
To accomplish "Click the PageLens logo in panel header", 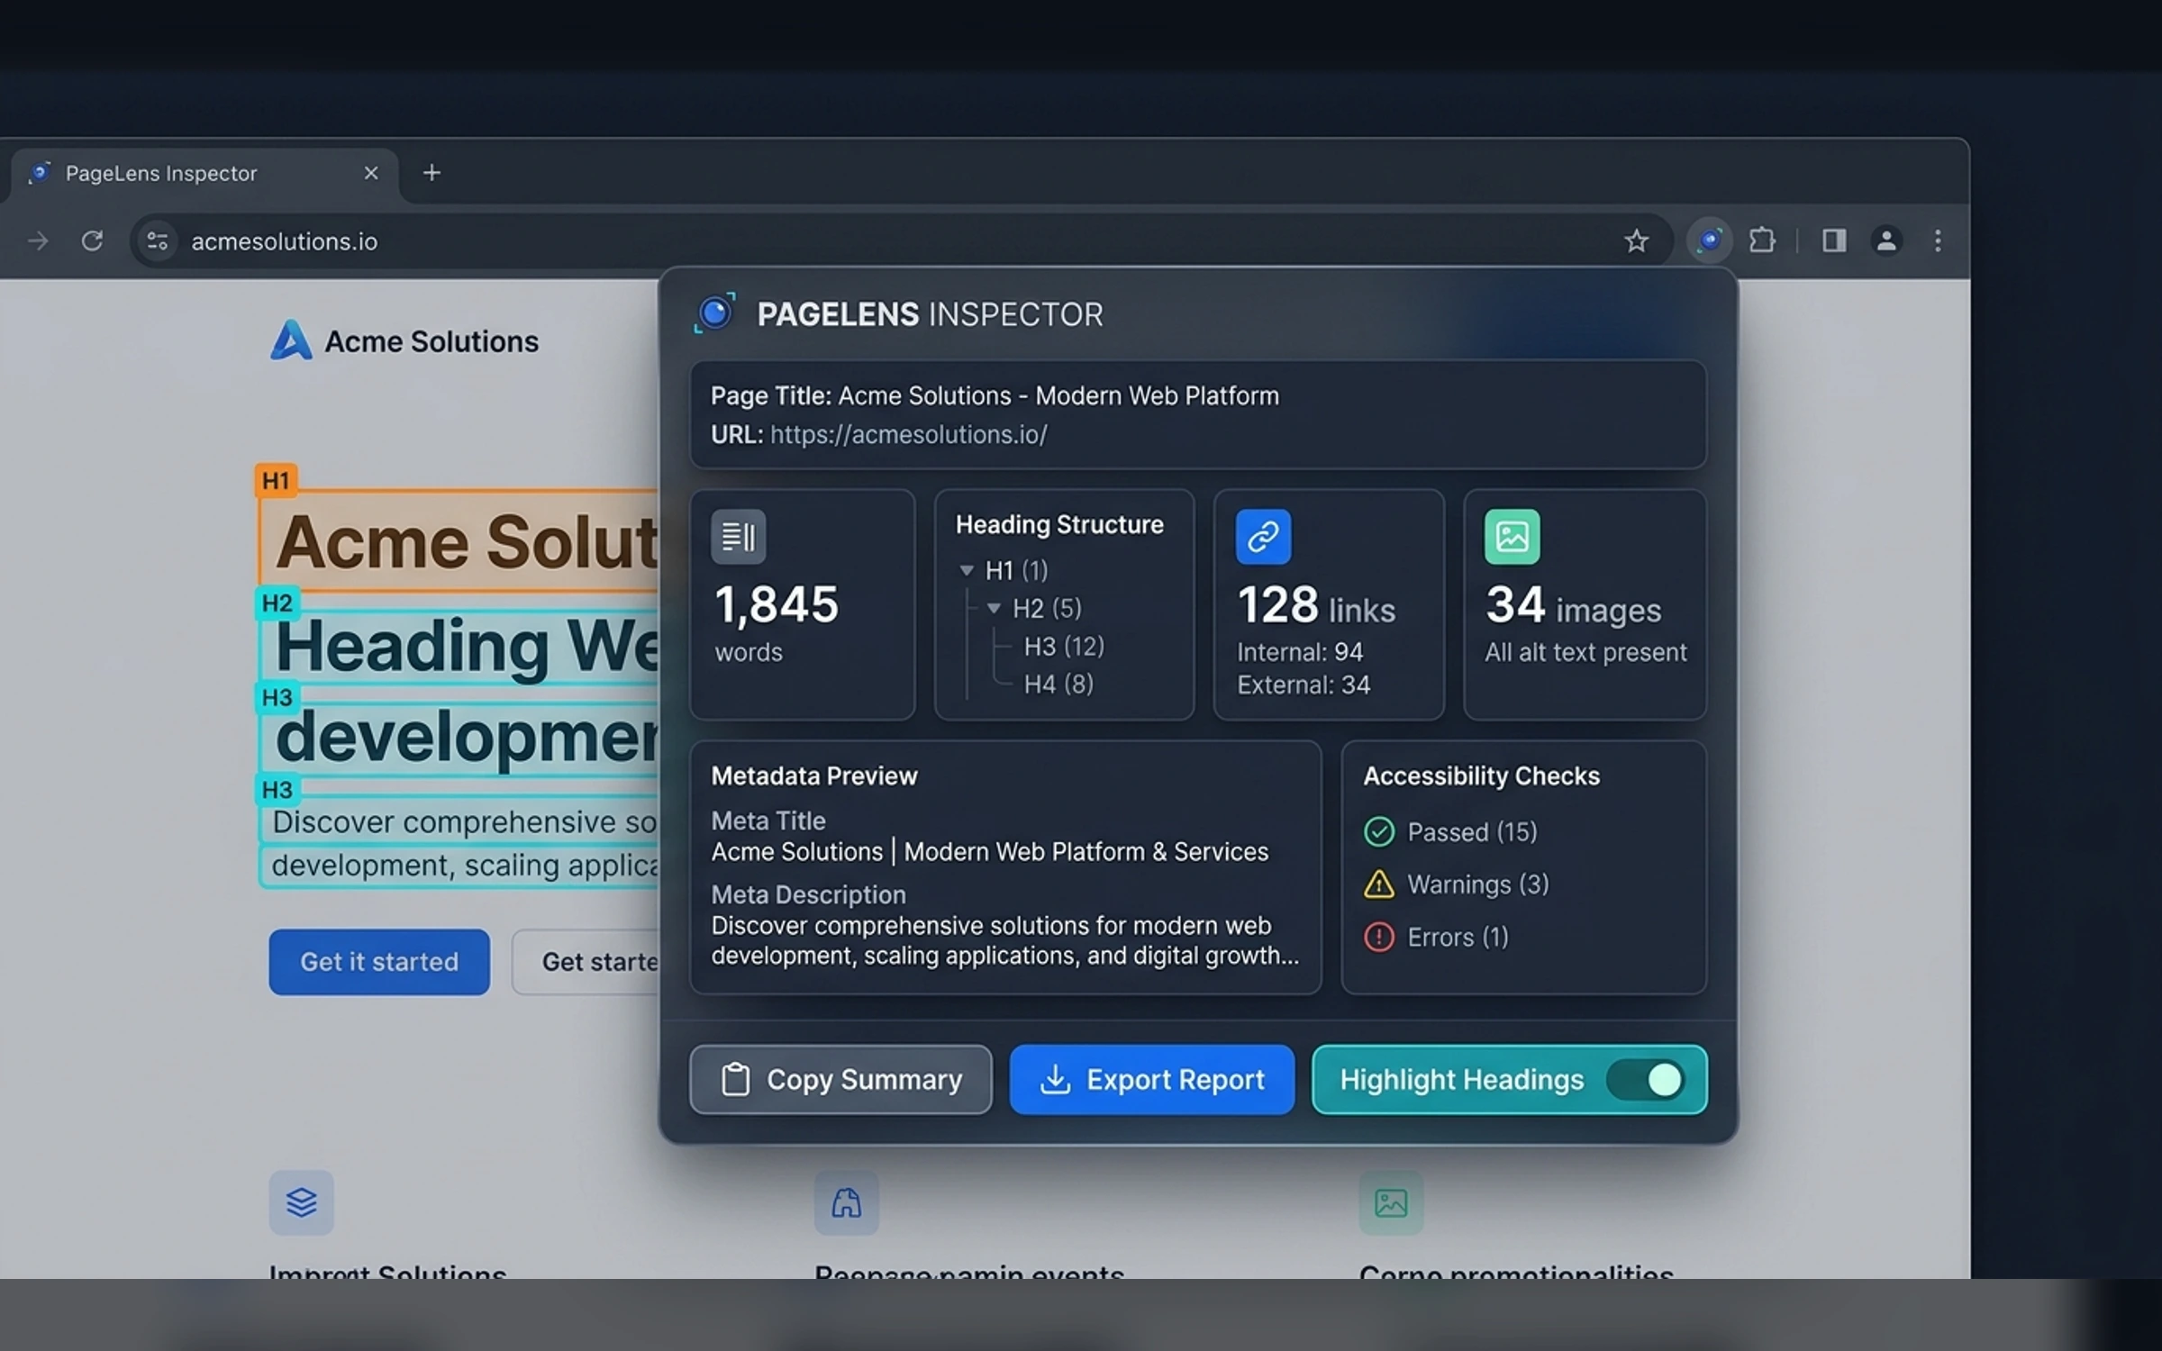I will click(715, 313).
